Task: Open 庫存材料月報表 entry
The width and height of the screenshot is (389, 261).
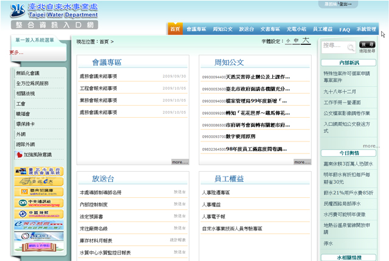Action: (x=96, y=240)
